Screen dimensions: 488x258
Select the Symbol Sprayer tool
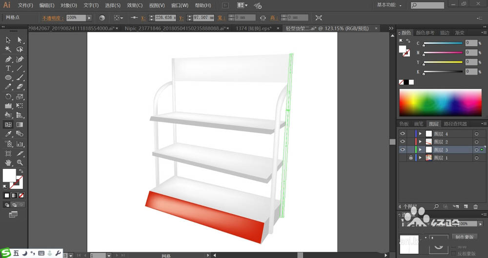pyautogui.click(x=8, y=144)
